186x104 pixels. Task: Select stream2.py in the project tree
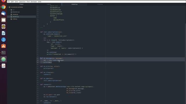pos(22,17)
